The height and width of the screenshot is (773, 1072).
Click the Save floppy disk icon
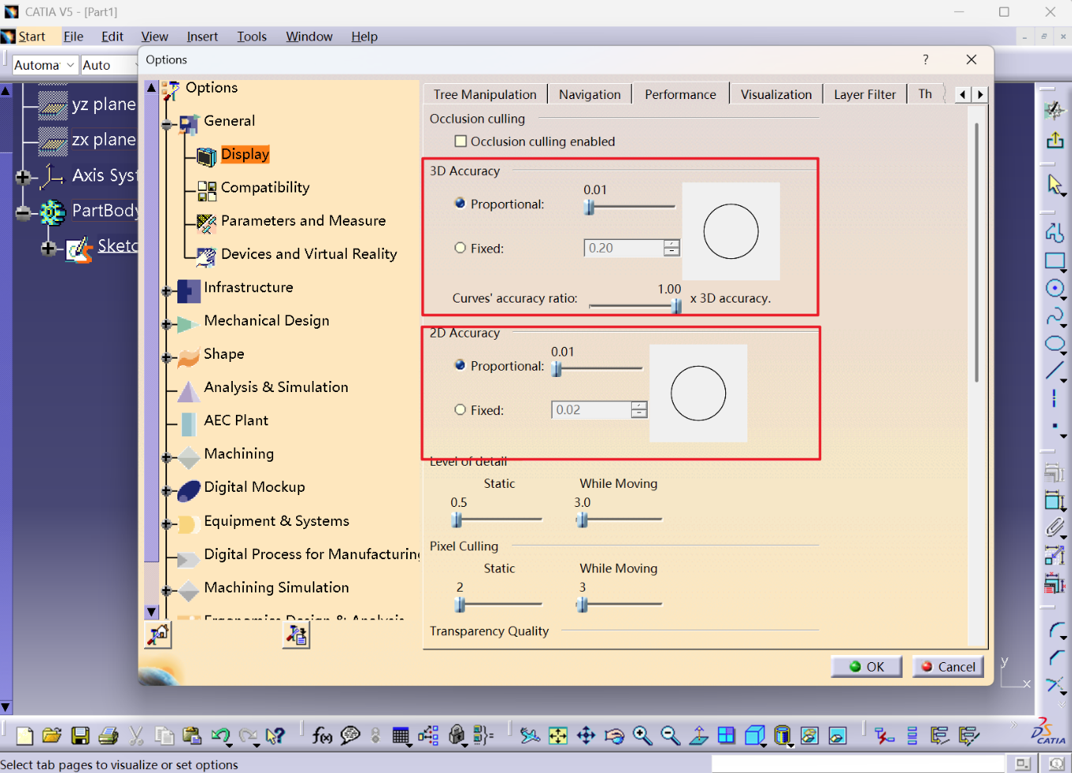(80, 736)
